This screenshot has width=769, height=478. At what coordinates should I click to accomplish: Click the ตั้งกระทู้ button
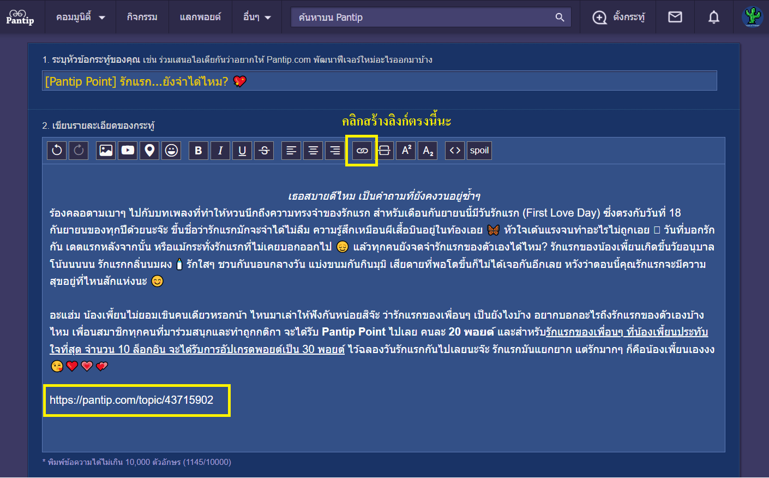tap(618, 17)
